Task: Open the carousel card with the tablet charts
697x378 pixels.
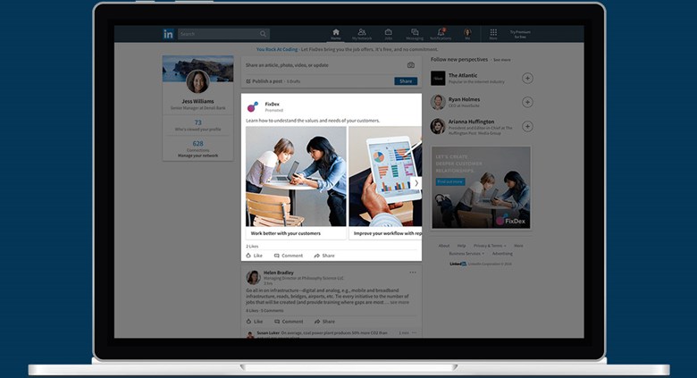Action: pos(385,177)
